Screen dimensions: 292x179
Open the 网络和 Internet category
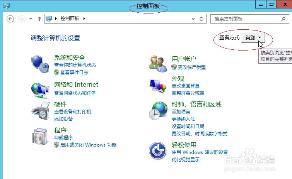(x=76, y=84)
